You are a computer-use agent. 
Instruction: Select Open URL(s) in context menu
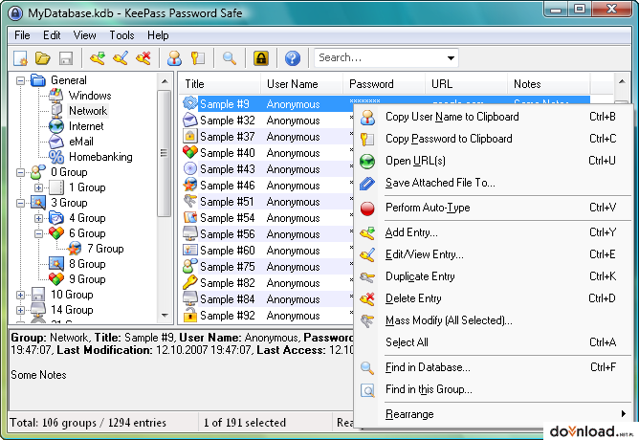(493, 161)
